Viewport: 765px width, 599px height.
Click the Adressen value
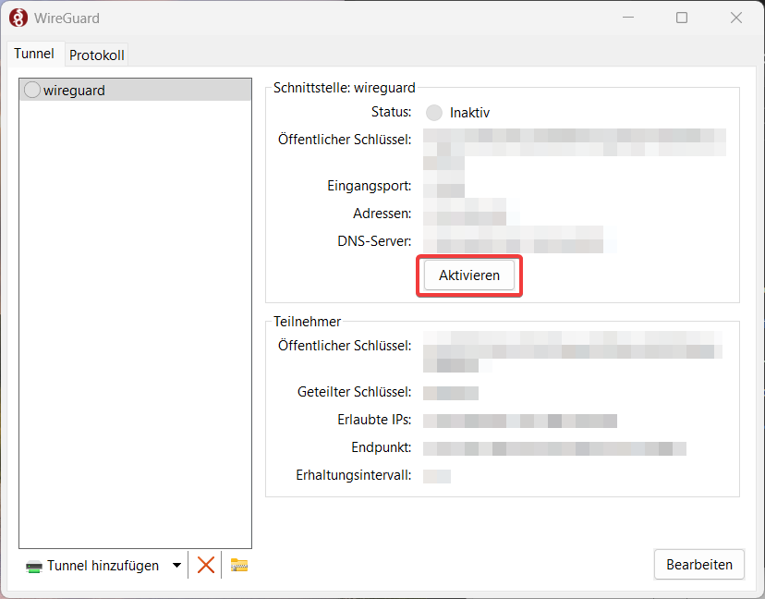465,213
